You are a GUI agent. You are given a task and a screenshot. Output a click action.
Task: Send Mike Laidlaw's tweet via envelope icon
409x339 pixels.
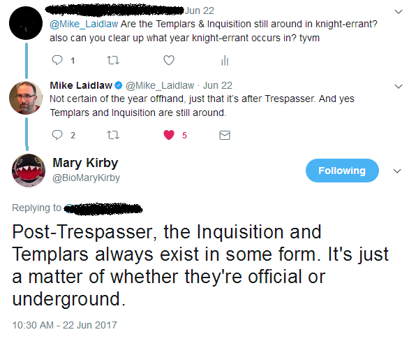pos(225,136)
